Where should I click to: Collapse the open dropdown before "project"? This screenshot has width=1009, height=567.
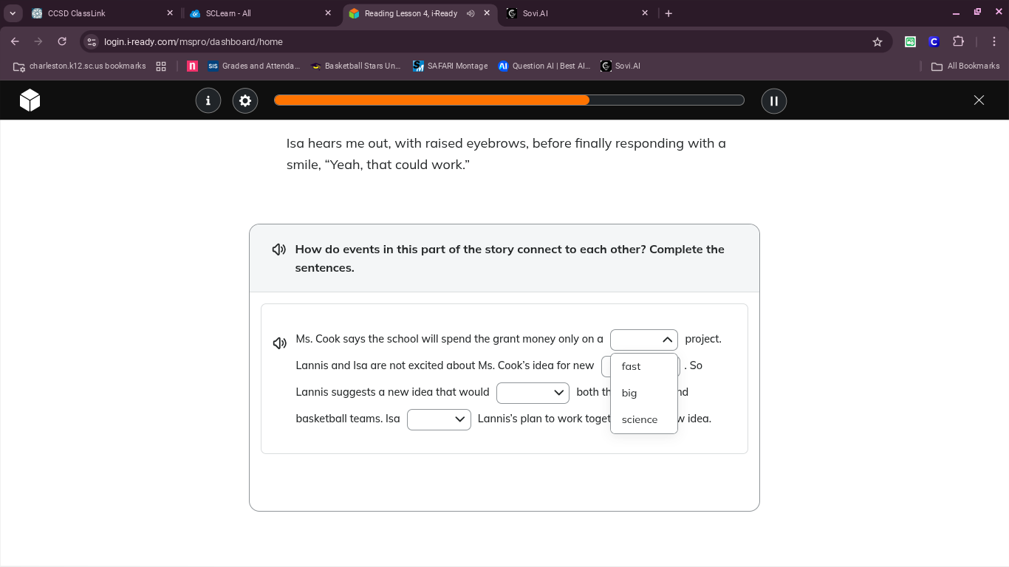coord(644,340)
